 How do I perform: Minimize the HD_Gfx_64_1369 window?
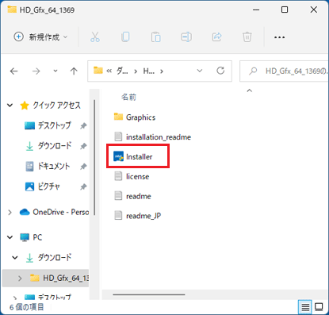click(256, 10)
